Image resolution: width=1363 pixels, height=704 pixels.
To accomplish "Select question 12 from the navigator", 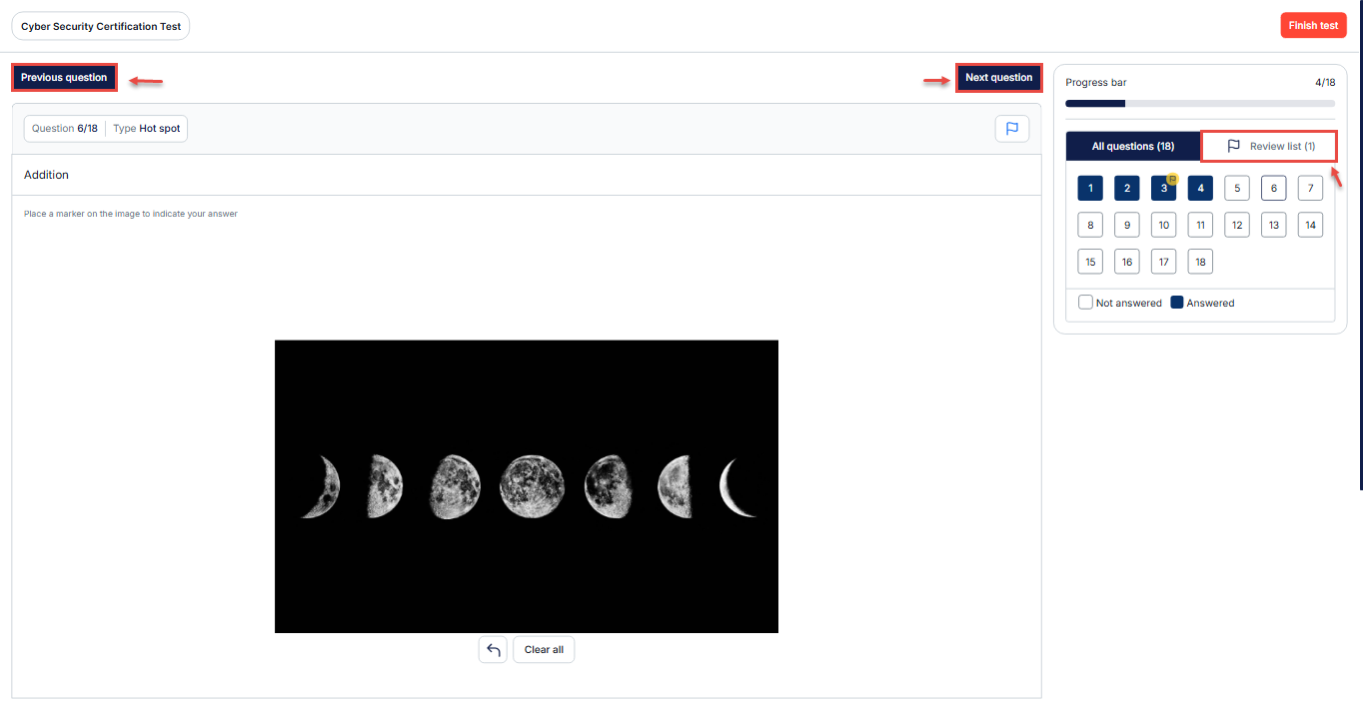I will (1237, 225).
